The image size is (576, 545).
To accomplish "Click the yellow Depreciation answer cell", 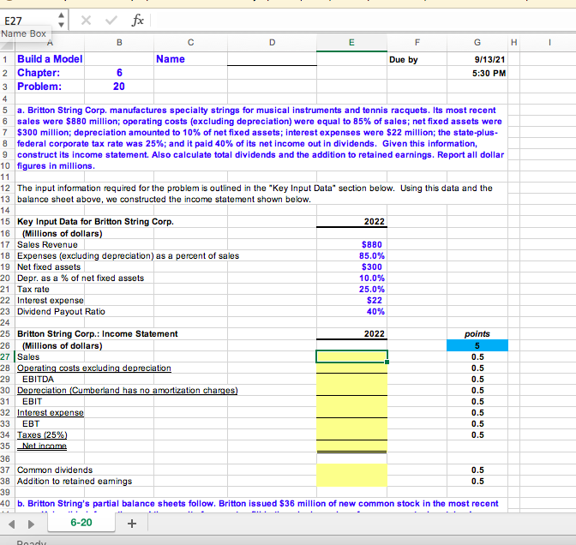I will (351, 390).
